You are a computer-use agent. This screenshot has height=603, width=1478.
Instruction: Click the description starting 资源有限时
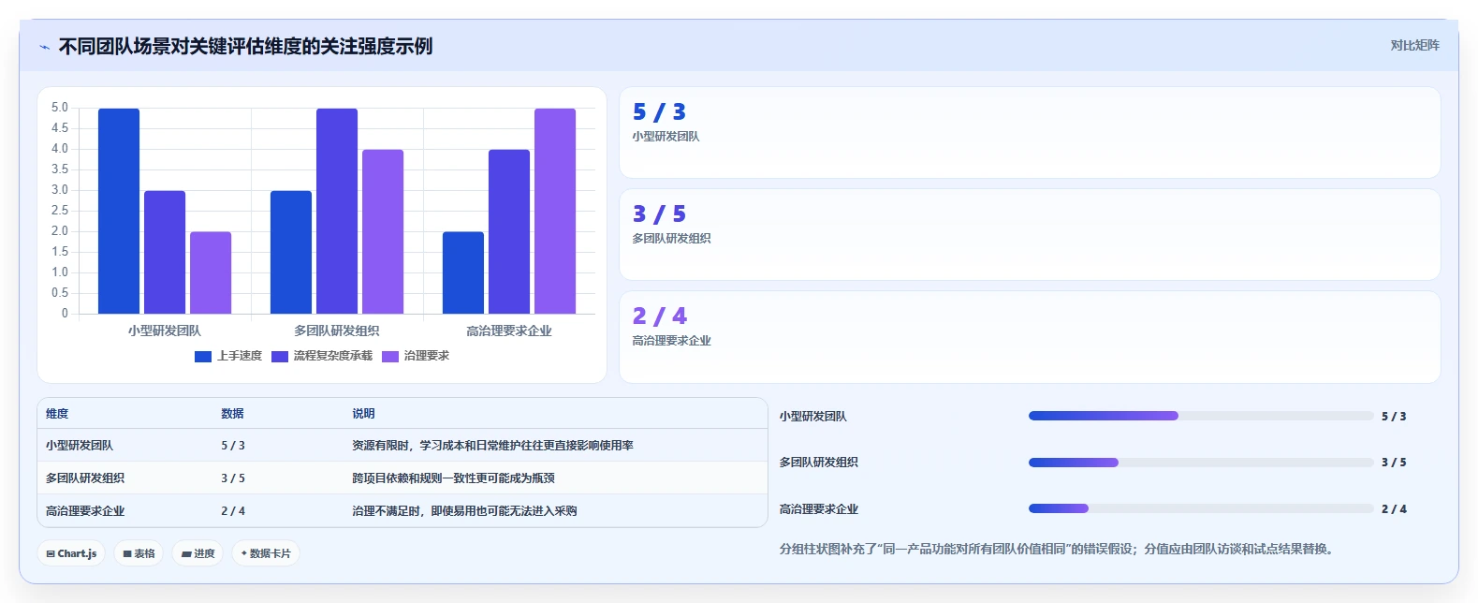(492, 446)
